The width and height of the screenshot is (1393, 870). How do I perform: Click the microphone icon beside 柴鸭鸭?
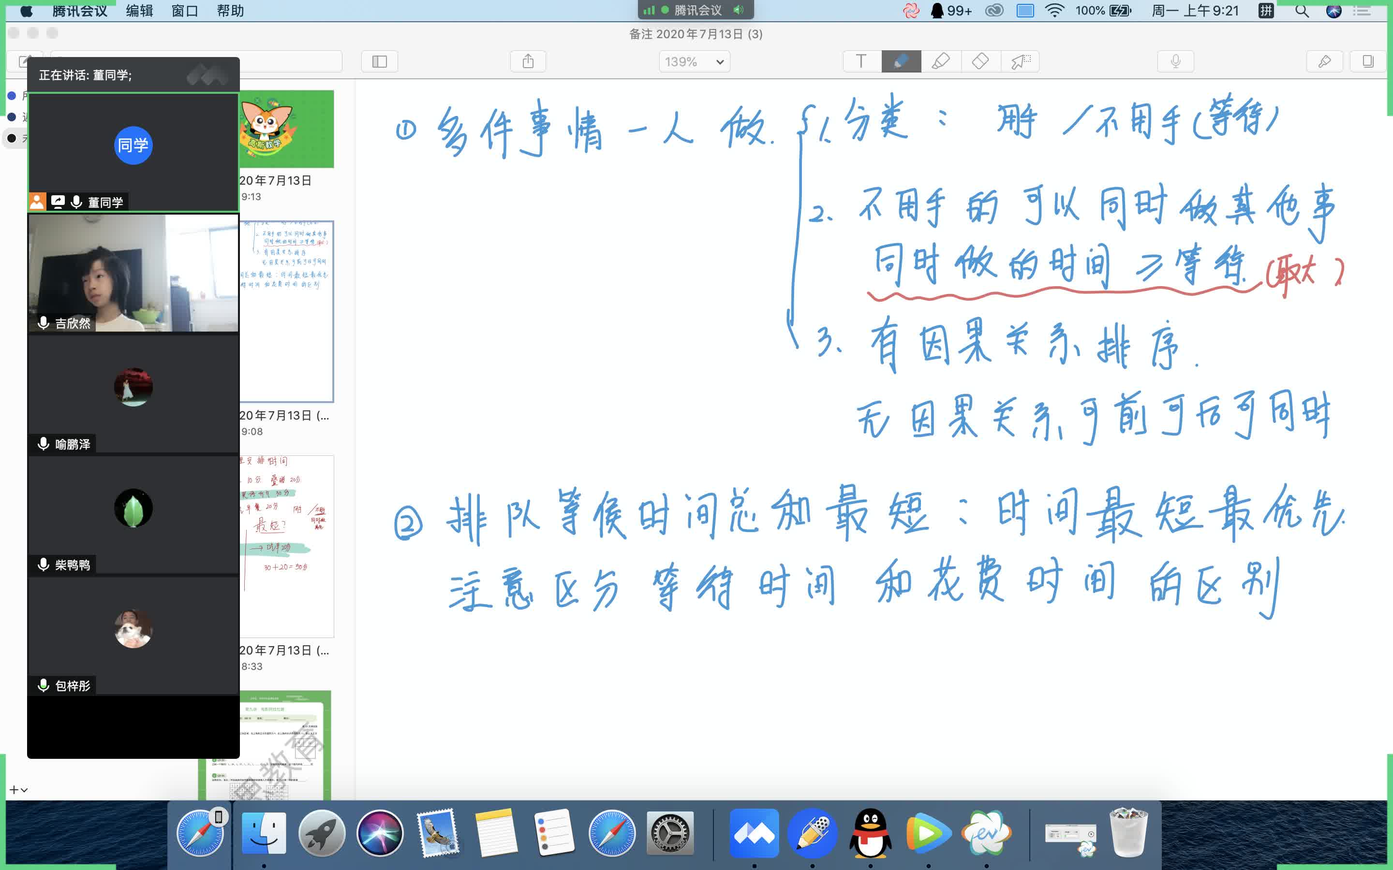pyautogui.click(x=43, y=565)
